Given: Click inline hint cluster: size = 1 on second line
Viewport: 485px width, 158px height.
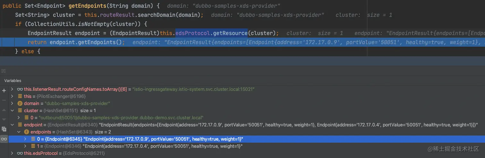Looking at the screenshot, I should tap(364, 15).
